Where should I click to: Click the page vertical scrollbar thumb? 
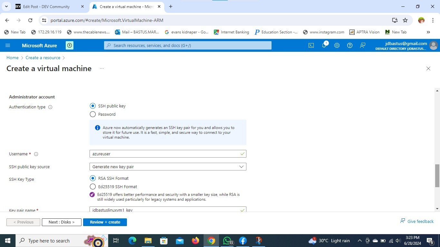pos(437,176)
